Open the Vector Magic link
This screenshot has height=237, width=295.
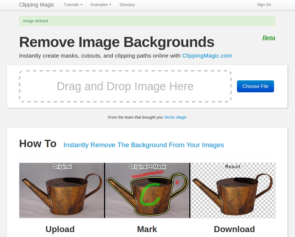(175, 117)
